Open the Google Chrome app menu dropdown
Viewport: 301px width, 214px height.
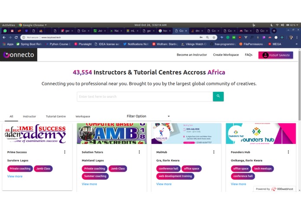(32, 25)
